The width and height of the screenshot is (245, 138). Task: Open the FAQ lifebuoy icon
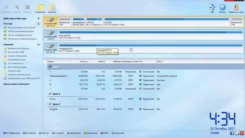[212, 9]
